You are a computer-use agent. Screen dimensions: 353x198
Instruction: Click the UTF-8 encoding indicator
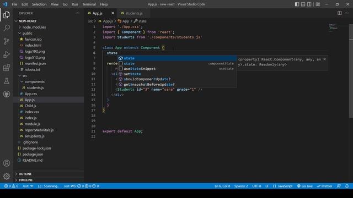pos(256,186)
